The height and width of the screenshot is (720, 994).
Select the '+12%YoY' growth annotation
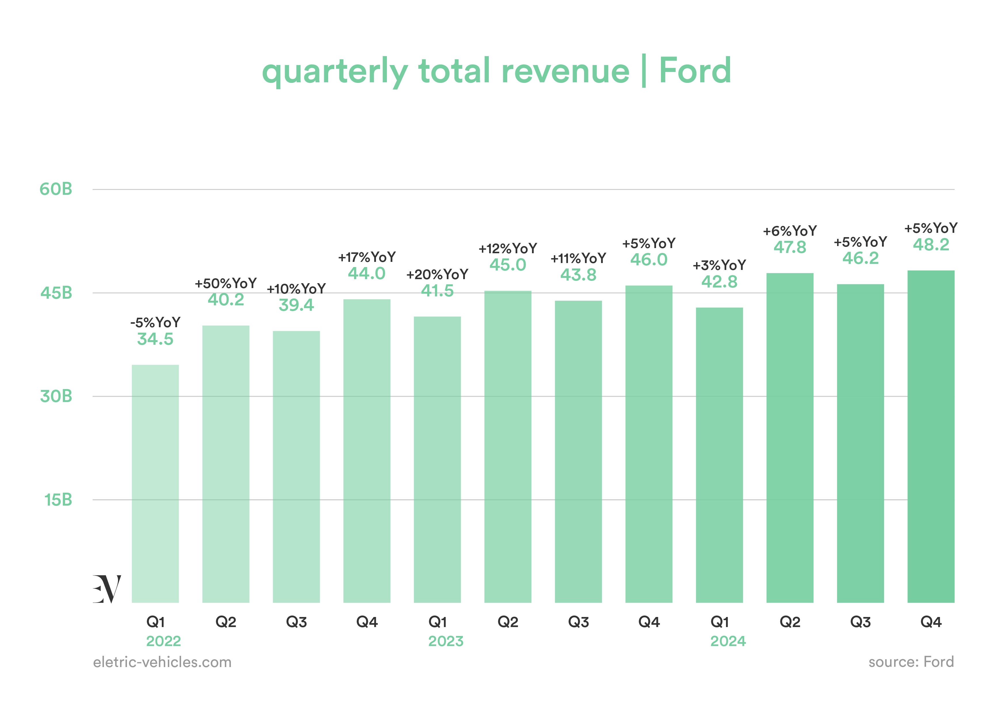click(508, 249)
